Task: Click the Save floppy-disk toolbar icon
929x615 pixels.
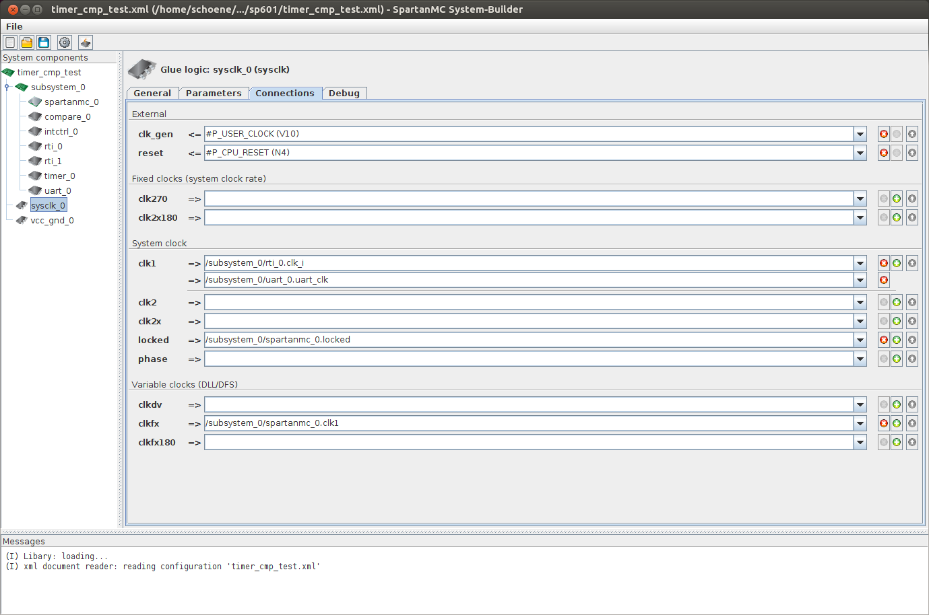Action: pos(44,42)
